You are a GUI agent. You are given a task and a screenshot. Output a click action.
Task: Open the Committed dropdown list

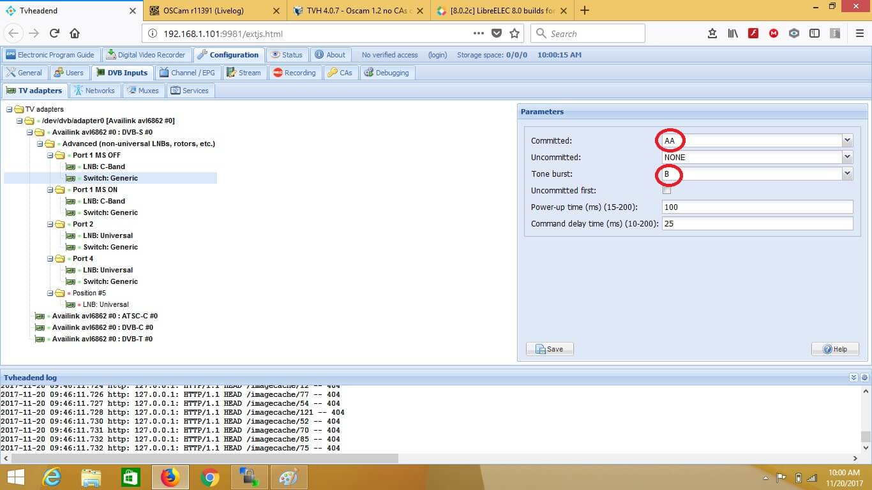[x=847, y=140]
